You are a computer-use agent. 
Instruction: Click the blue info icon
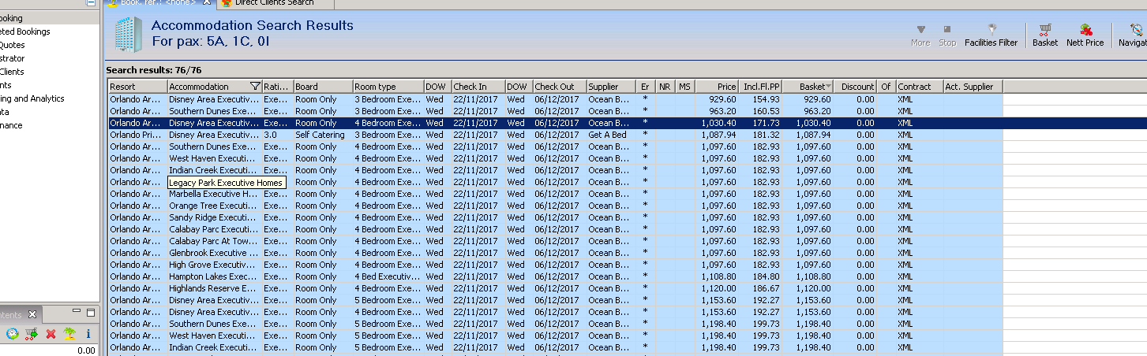pos(88,334)
